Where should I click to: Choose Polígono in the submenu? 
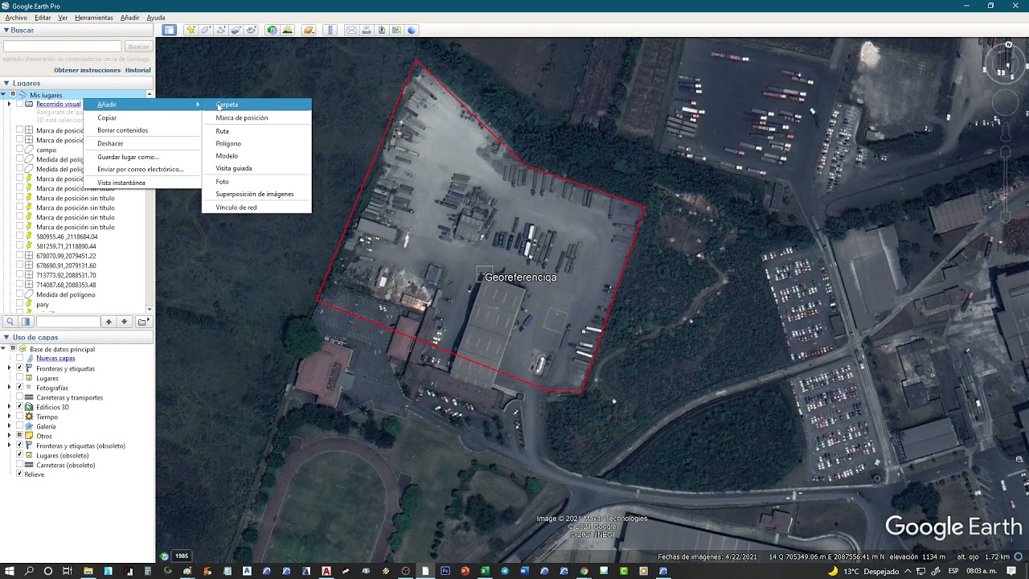(256, 143)
